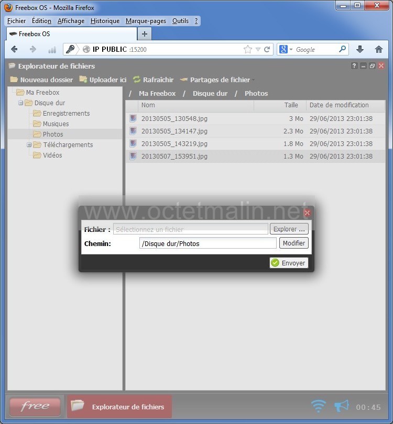Click the Envoyer button
This screenshot has height=424, width=393.
tap(289, 263)
